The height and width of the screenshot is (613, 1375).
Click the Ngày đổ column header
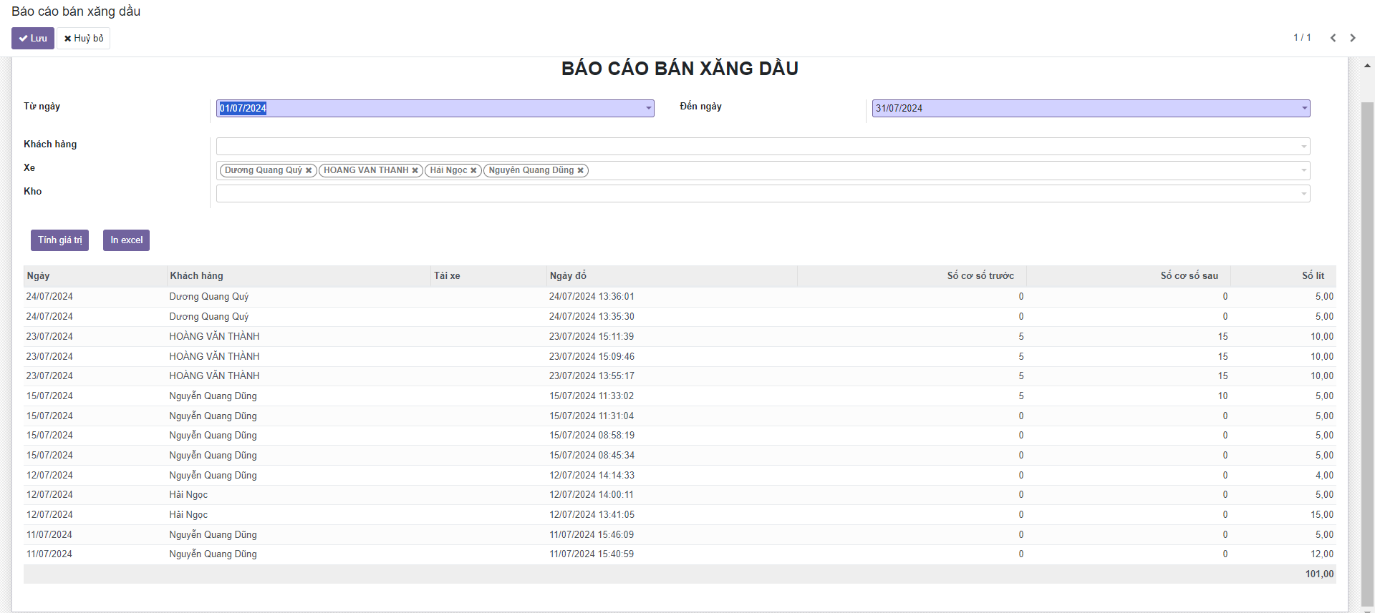coord(568,276)
